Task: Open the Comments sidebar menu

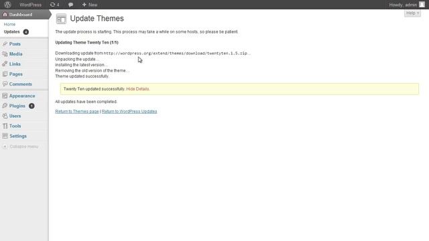Action: point(21,84)
